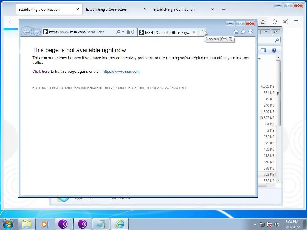
Task: Open Action Center flag tray icon
Action: tap(270, 224)
